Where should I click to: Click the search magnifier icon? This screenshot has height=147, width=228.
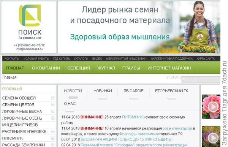tap(184, 80)
